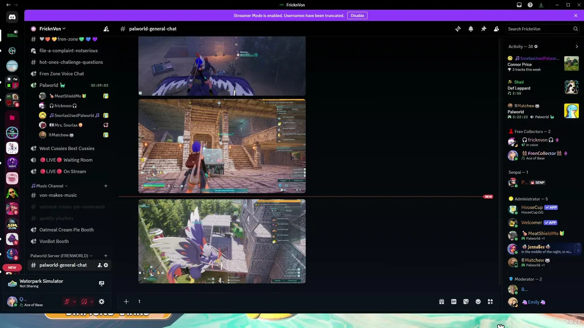
Task: Focus the message text input box
Action: (x=285, y=302)
